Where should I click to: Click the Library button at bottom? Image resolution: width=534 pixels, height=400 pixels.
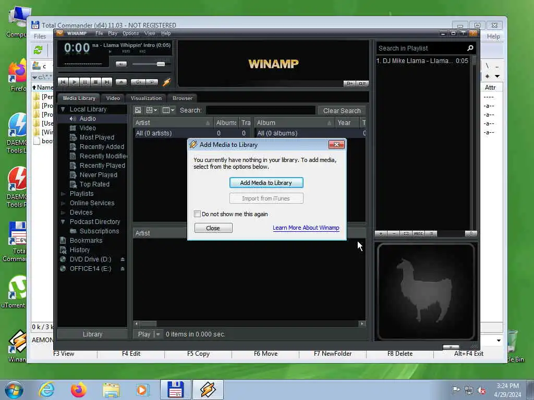92,334
